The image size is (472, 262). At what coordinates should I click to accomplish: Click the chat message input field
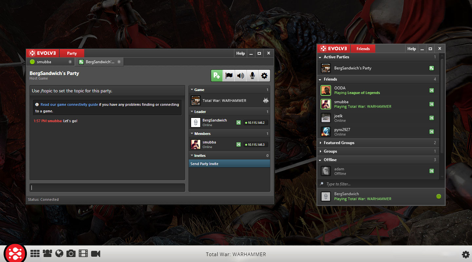coord(108,188)
